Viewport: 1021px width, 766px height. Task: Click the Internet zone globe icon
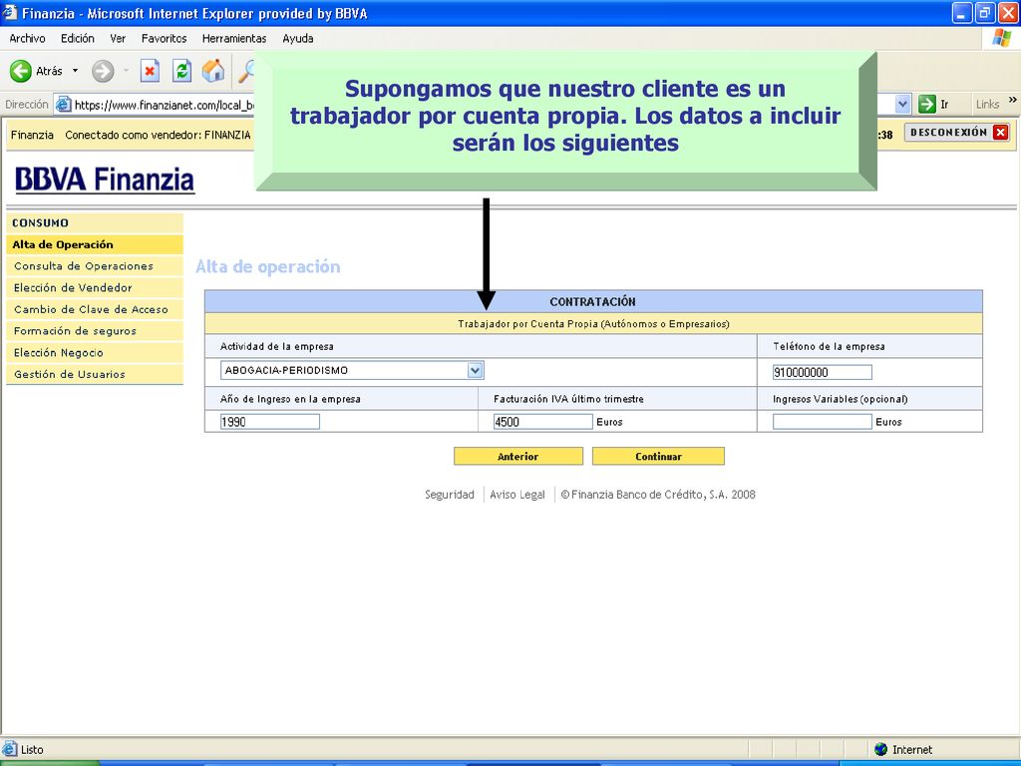point(881,749)
